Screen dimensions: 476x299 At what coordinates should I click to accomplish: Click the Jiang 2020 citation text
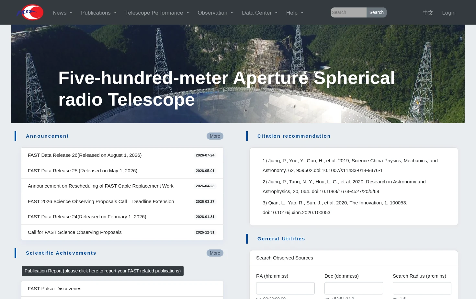(x=344, y=187)
